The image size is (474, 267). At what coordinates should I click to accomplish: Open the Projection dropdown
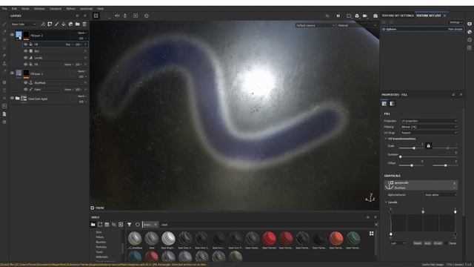(429, 121)
